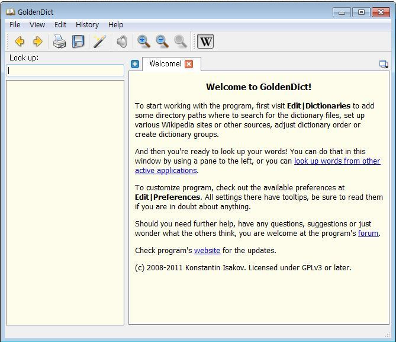This screenshot has height=342, width=396.
Task: Visit the program's website link
Action: click(207, 251)
